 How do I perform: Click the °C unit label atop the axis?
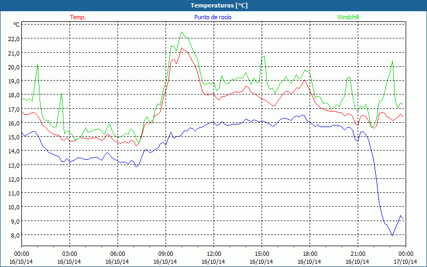coord(17,25)
